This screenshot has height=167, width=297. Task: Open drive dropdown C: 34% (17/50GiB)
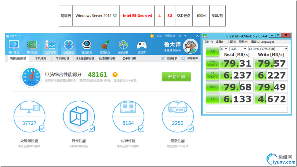[x=268, y=49]
